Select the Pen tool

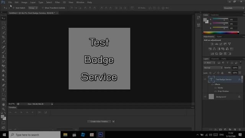click(x=3, y=85)
